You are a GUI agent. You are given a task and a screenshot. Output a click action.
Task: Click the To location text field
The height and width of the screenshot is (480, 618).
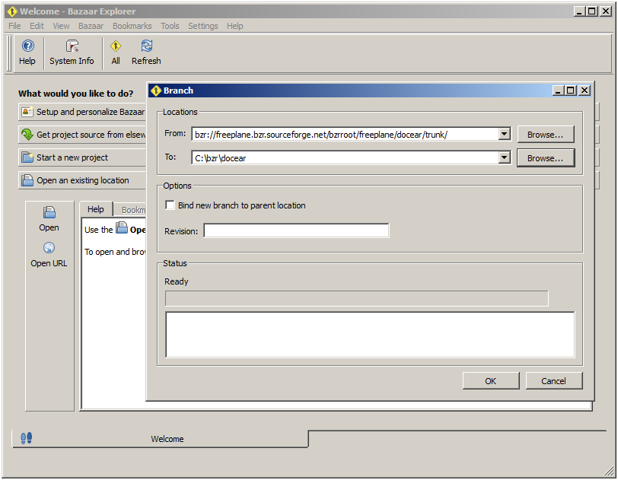[346, 157]
